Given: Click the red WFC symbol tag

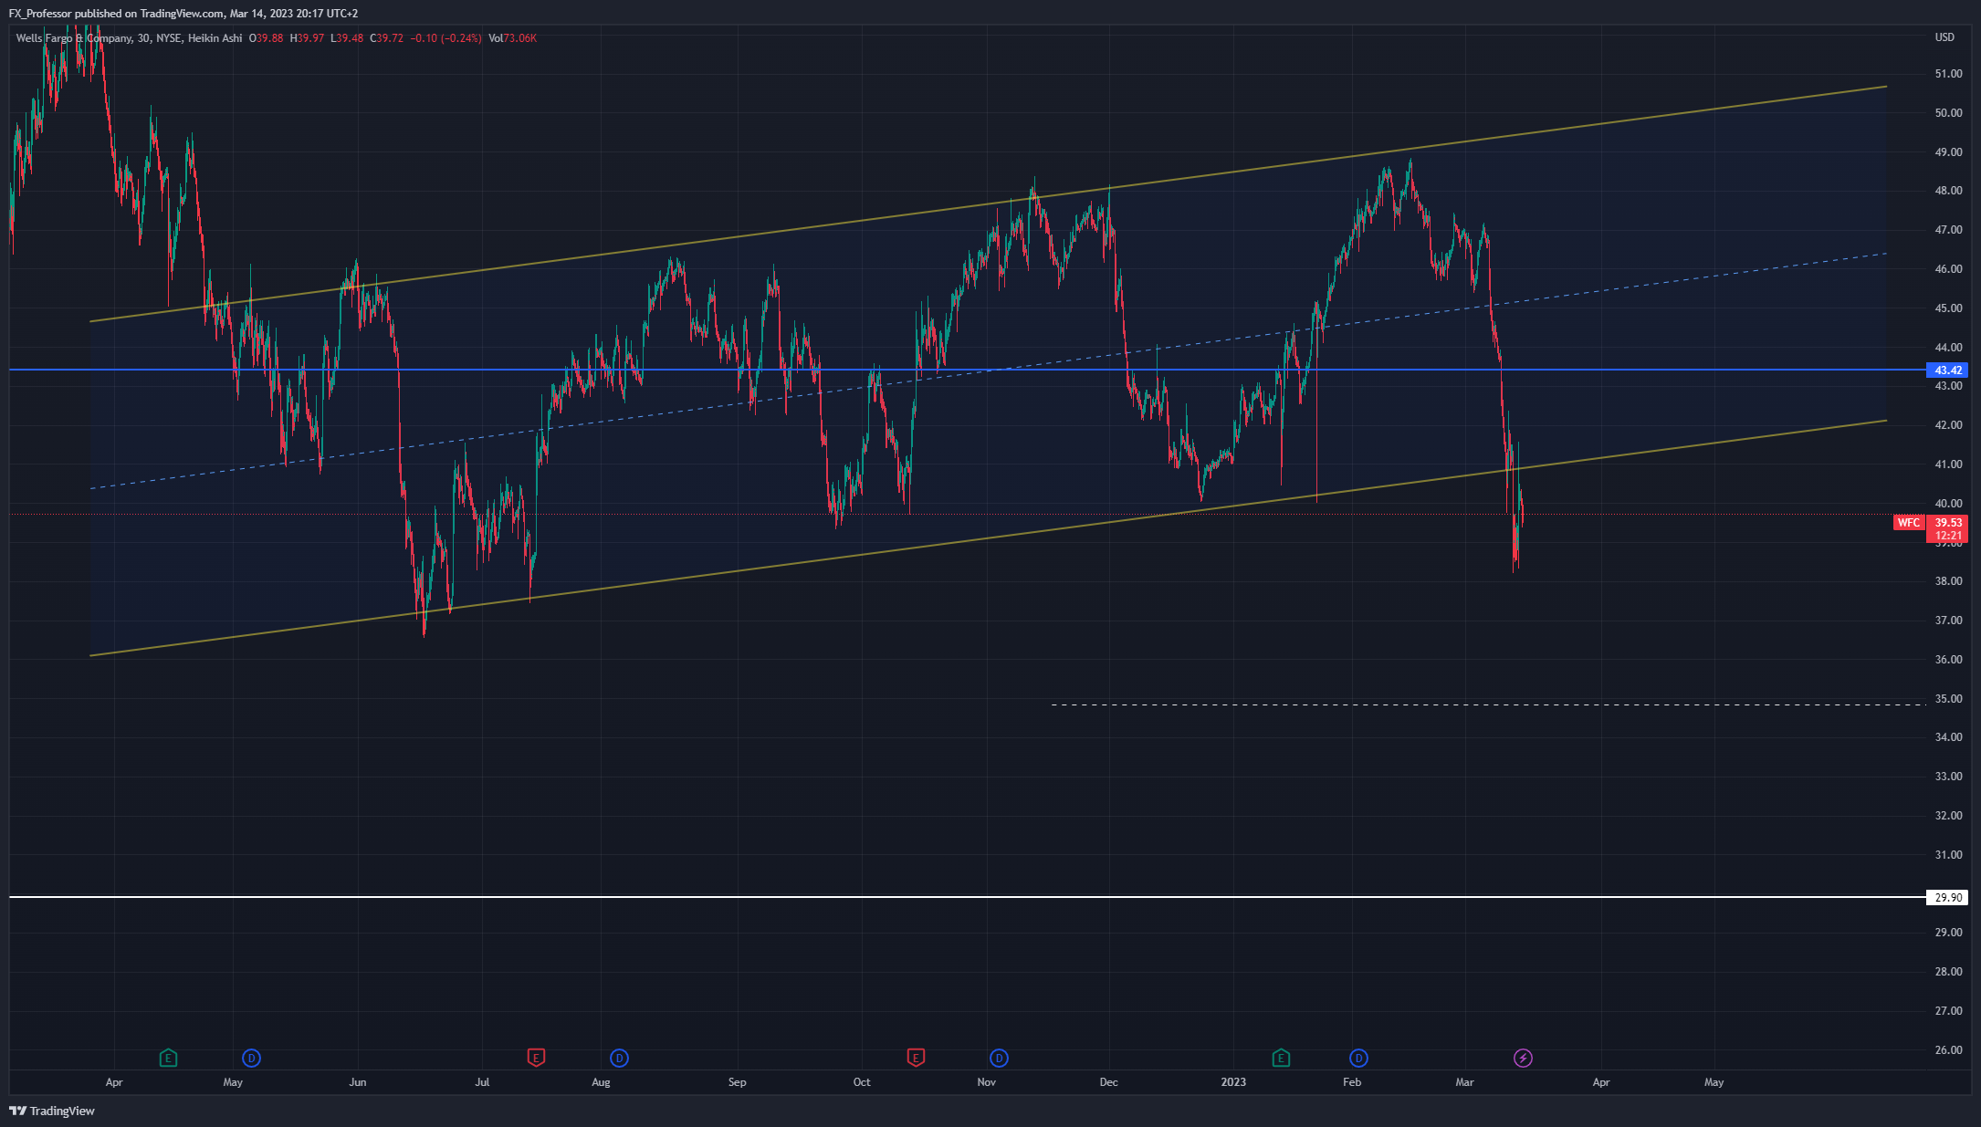Looking at the screenshot, I should click(x=1908, y=523).
